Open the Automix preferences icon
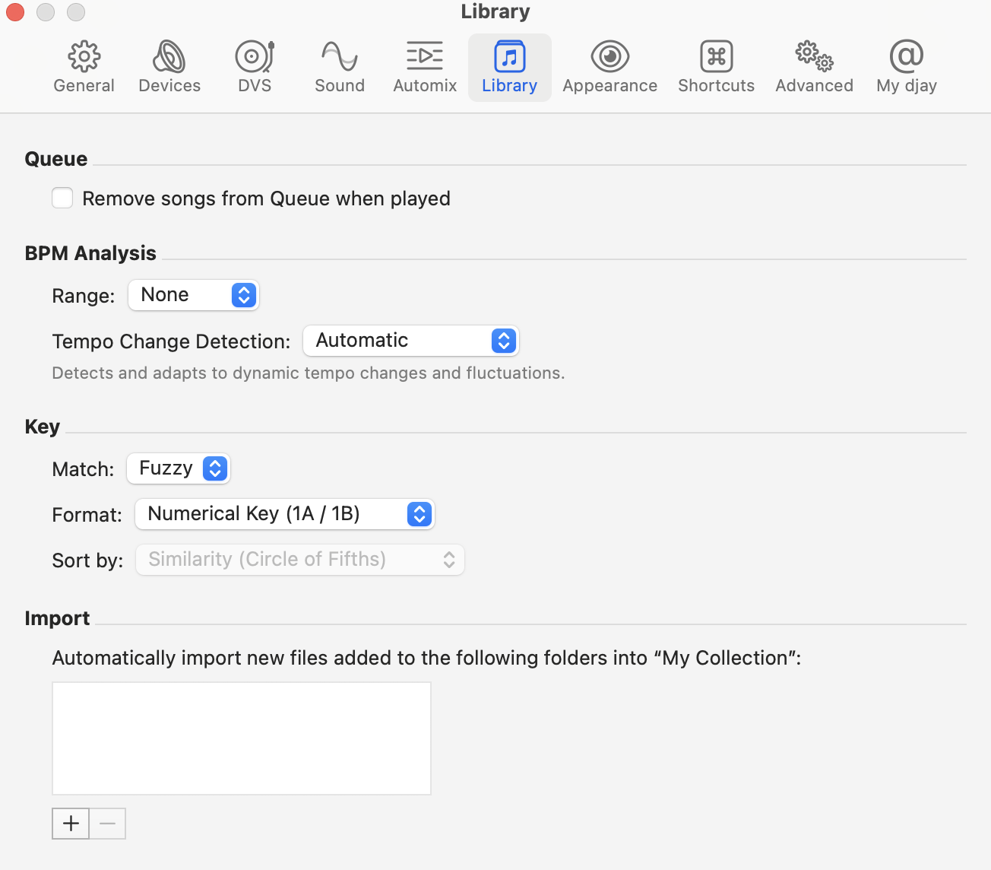 click(424, 56)
